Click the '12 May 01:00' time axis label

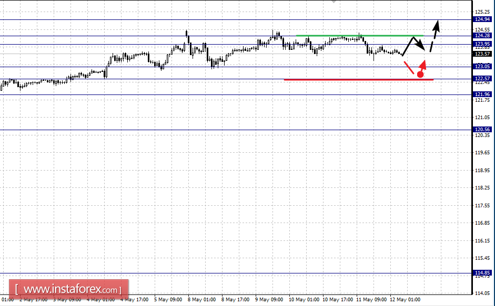405,300
